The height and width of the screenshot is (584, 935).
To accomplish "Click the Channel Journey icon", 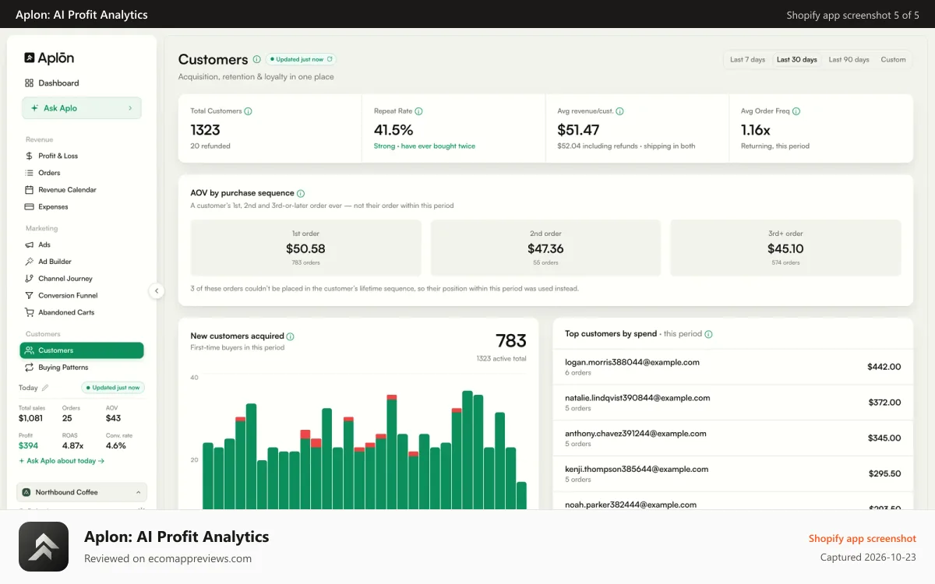I will click(29, 279).
